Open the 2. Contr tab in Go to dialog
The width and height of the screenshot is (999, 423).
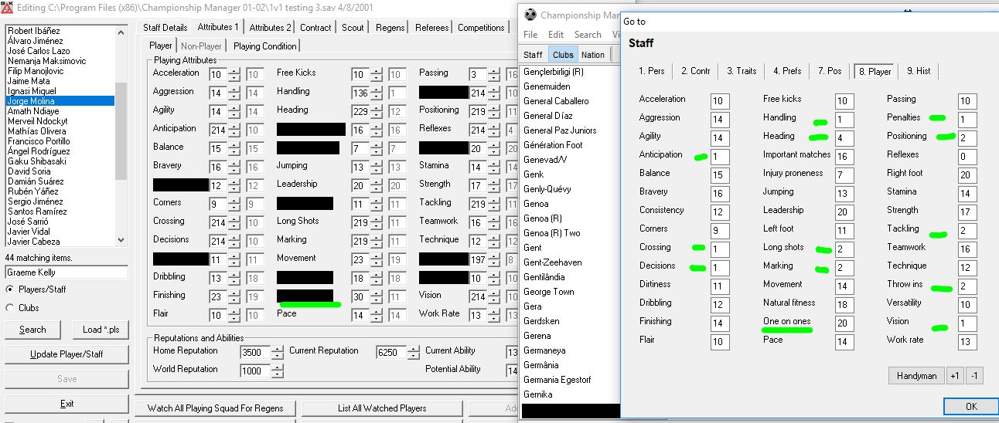(x=696, y=71)
